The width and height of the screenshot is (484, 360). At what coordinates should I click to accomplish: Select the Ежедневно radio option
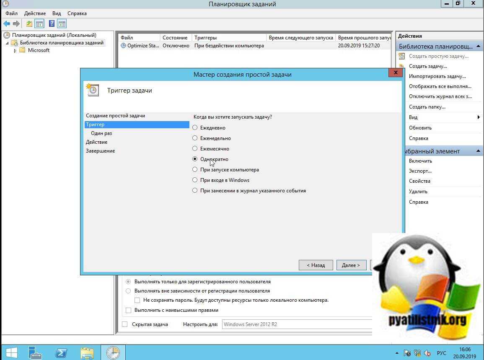[x=195, y=128]
